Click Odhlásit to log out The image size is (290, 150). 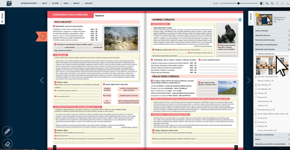[x=88, y=4]
